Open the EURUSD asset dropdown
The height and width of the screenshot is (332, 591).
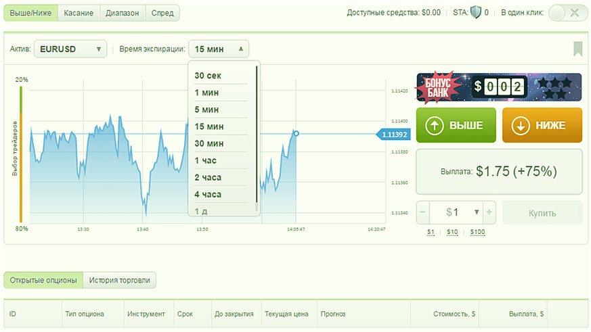[70, 49]
